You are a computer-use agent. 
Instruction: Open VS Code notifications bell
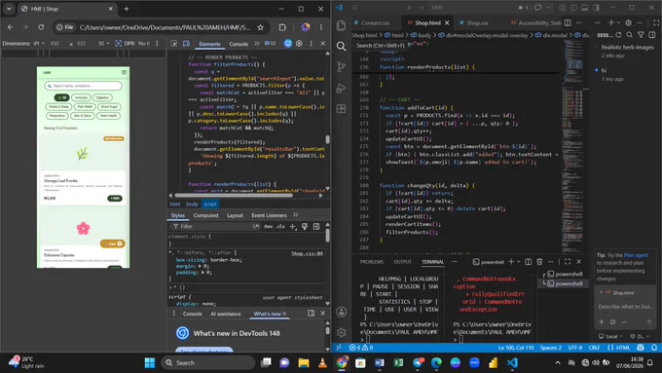654,348
